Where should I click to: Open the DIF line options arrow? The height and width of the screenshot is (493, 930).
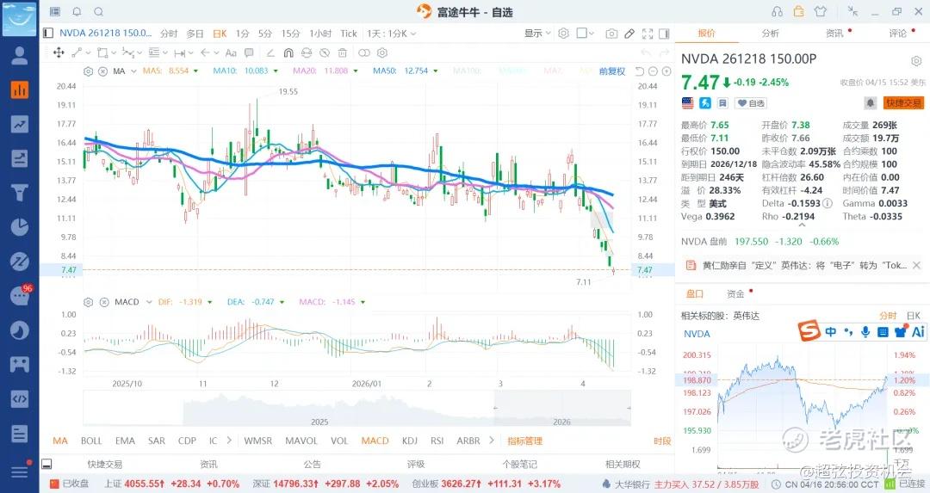pyautogui.click(x=210, y=302)
